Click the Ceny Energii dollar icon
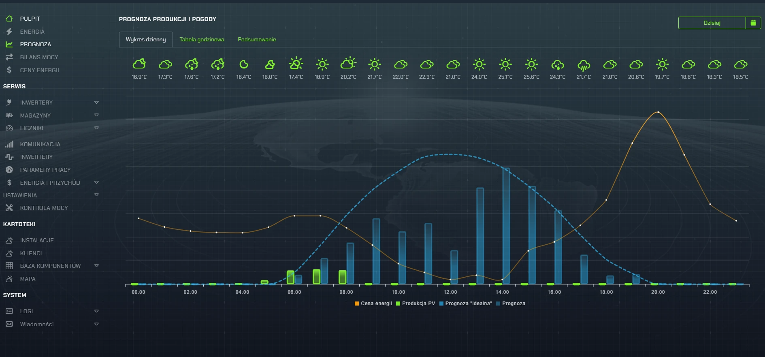The width and height of the screenshot is (765, 357). tap(9, 70)
